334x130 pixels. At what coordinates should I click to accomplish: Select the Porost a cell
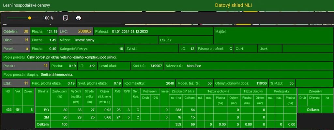16,49
